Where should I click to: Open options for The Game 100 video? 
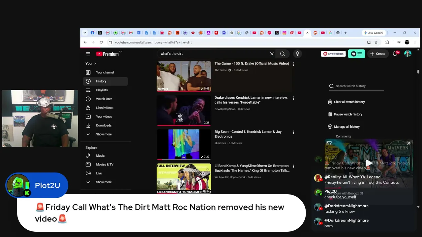293,64
